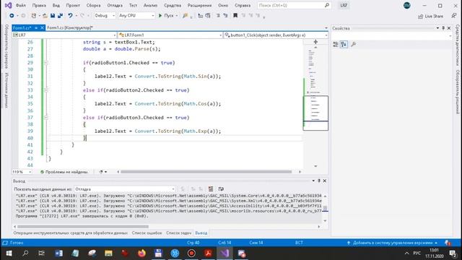This screenshot has width=462, height=260.
Task: Switch to the Список ошибок tab
Action: point(147,233)
